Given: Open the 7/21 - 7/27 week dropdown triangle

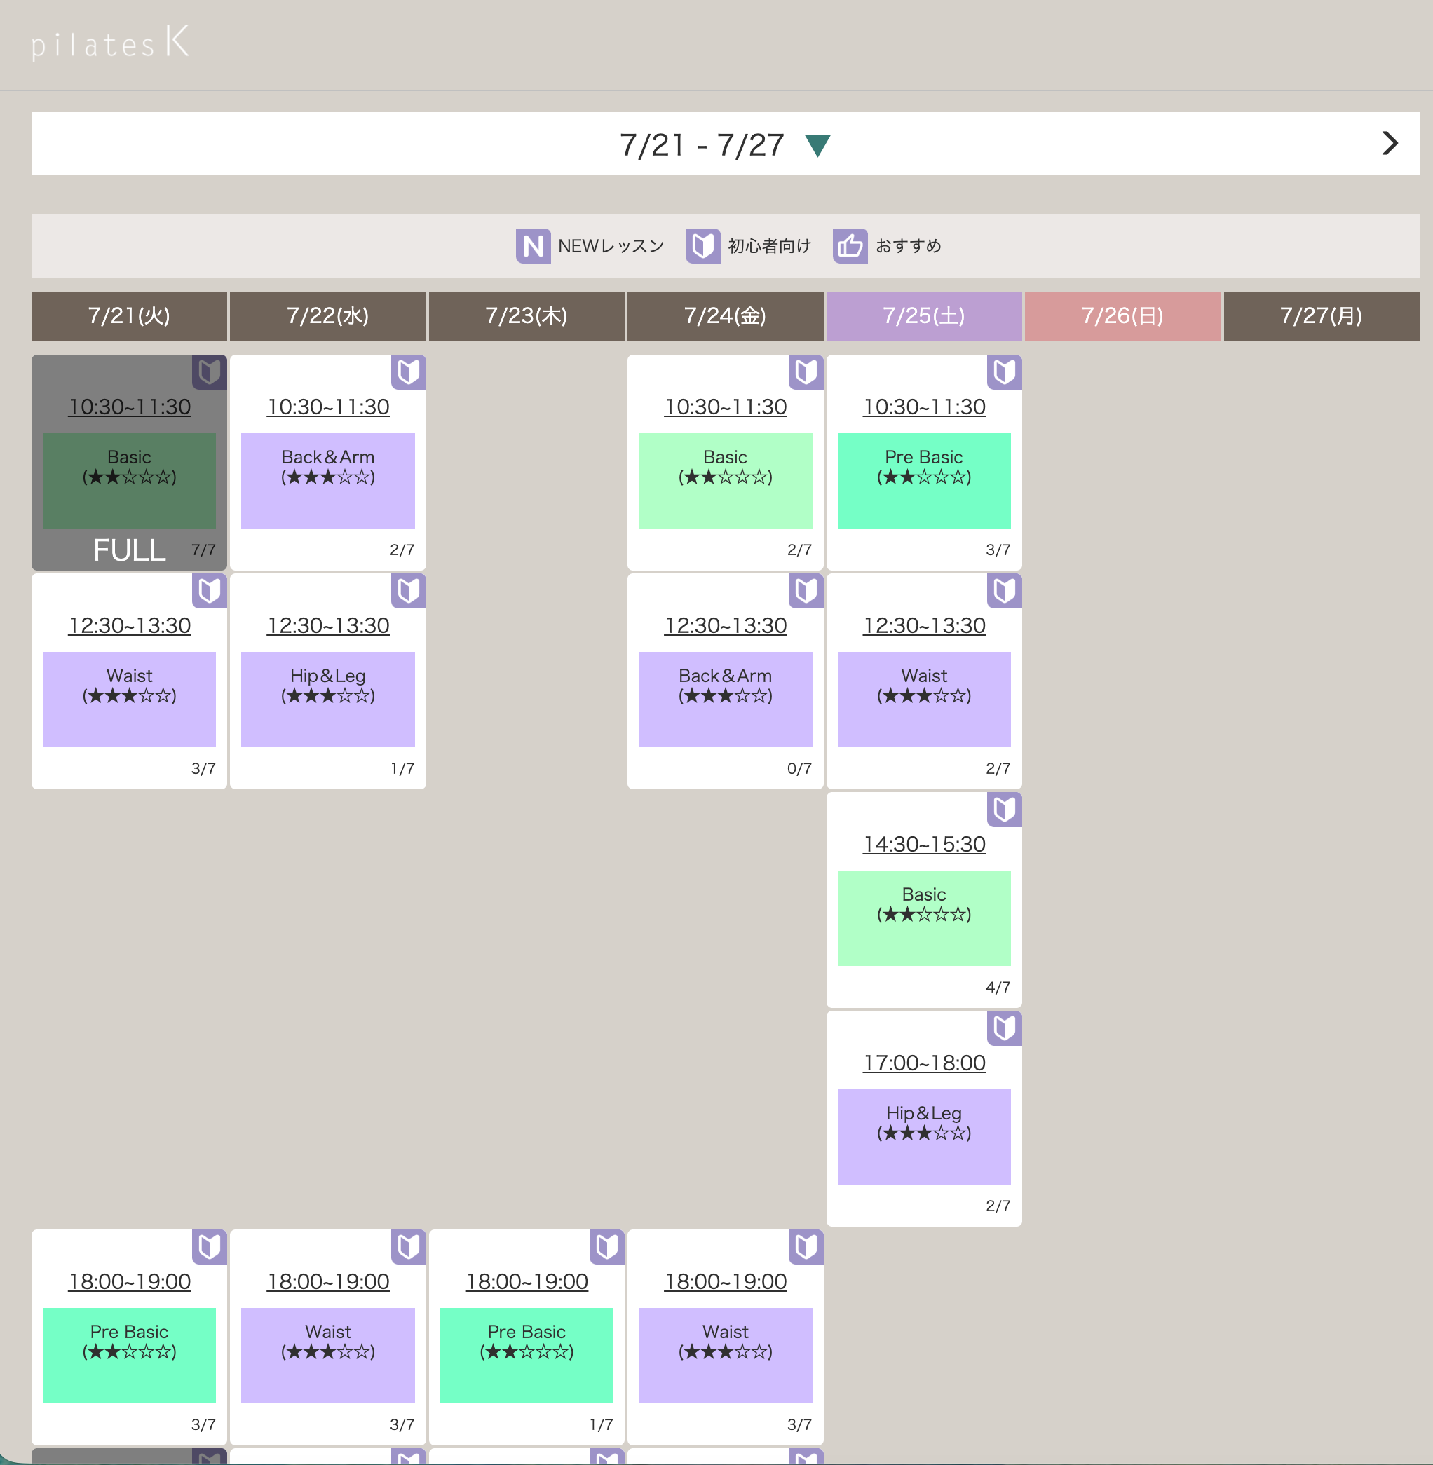Looking at the screenshot, I should (817, 145).
